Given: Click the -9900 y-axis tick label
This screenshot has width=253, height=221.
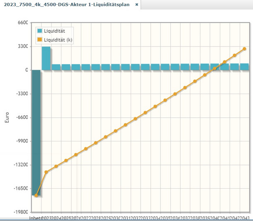Looking at the screenshot, I should (21, 141).
